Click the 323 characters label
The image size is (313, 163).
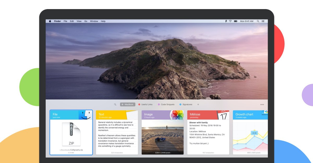117,153
